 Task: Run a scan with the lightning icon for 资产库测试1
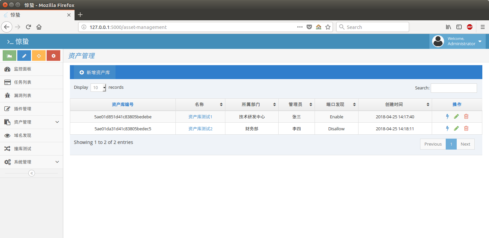pyautogui.click(x=447, y=116)
